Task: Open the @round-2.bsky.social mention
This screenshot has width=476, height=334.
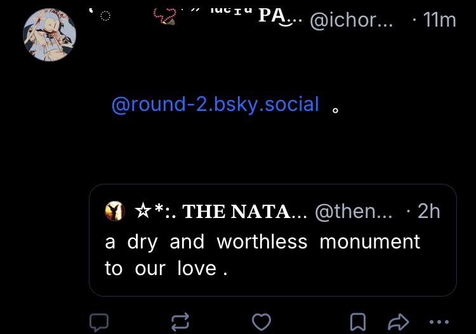Action: point(215,104)
